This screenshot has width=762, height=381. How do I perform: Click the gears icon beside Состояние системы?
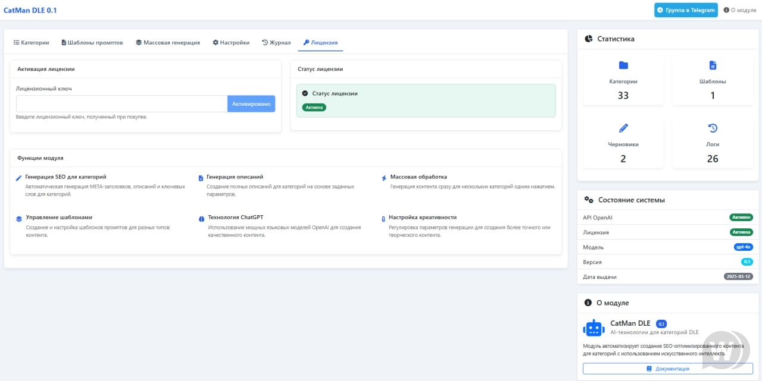click(589, 200)
